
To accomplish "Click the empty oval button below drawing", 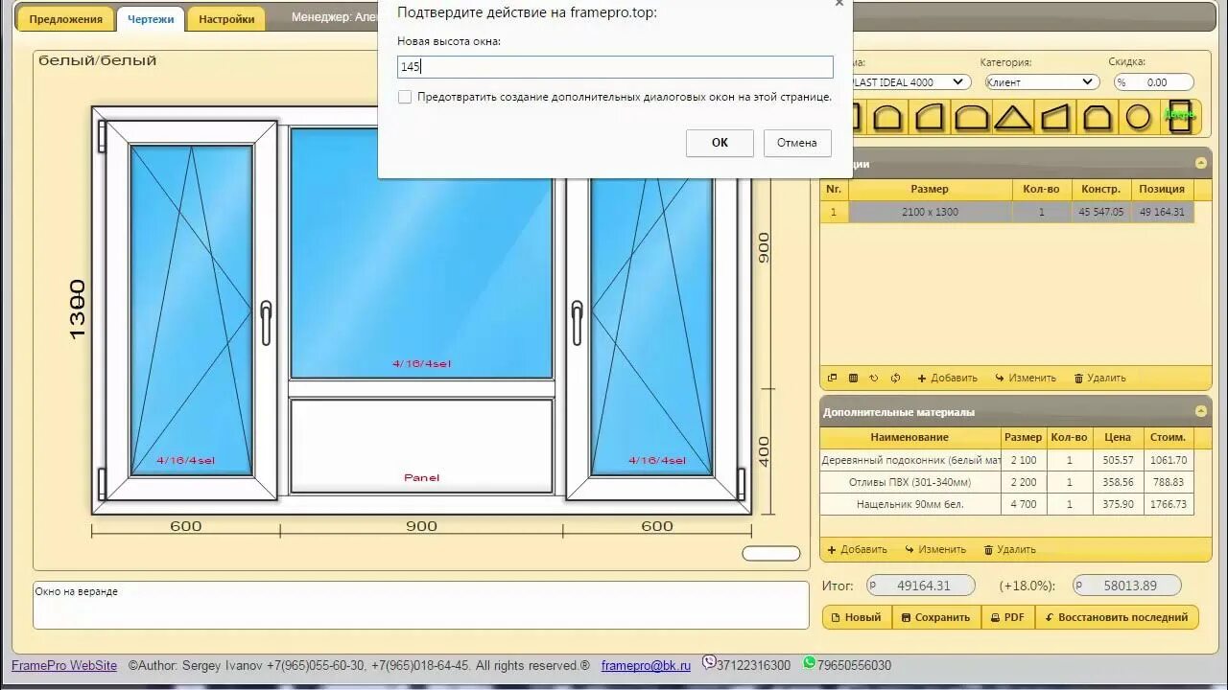I will 771,553.
